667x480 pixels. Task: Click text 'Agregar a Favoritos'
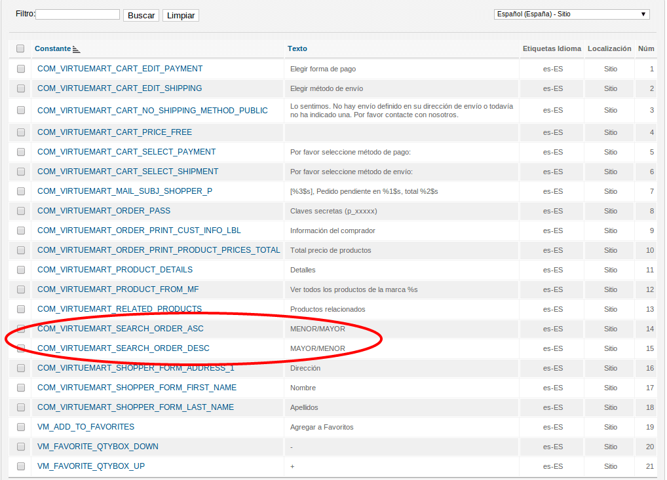point(322,427)
